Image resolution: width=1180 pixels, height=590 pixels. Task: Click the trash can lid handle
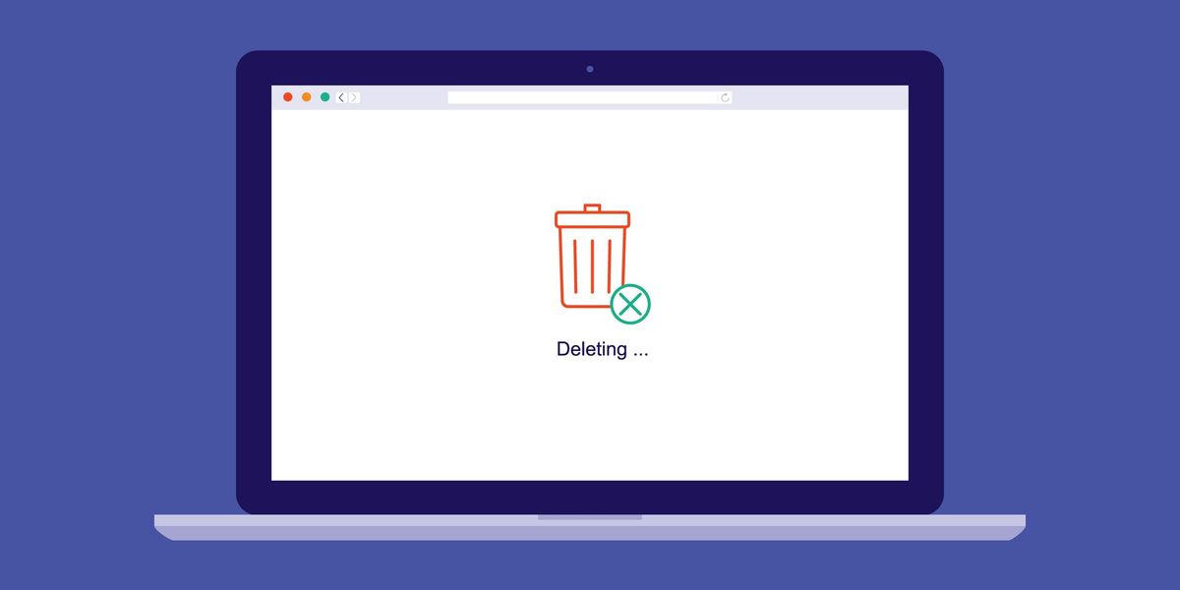pyautogui.click(x=592, y=207)
